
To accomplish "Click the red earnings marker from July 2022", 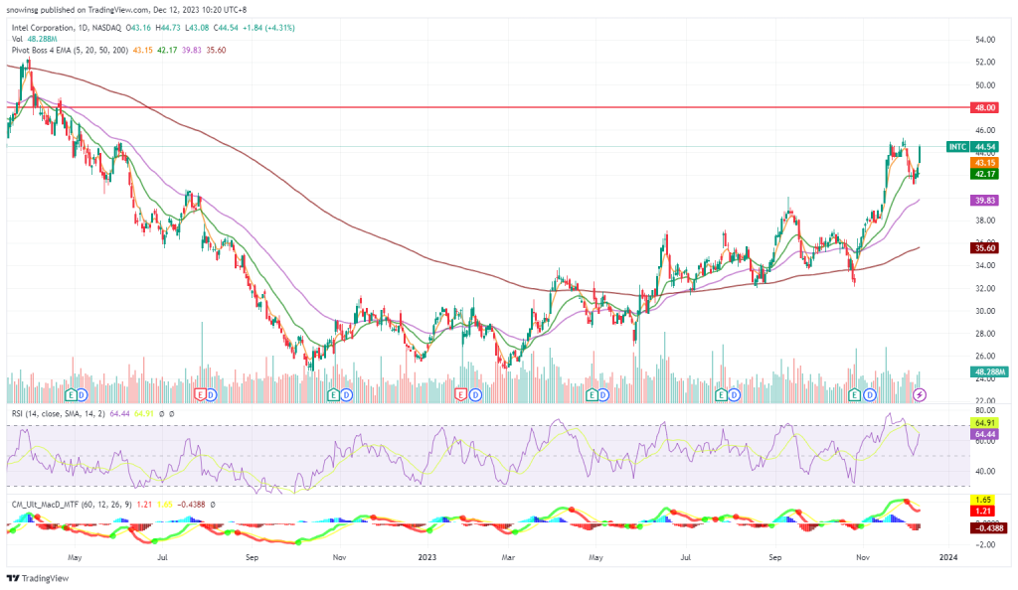I will point(200,394).
